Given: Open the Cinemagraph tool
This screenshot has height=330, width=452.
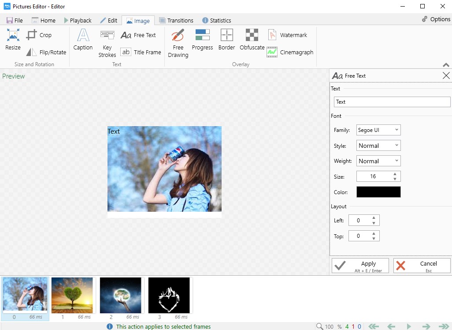Looking at the screenshot, I should point(290,52).
